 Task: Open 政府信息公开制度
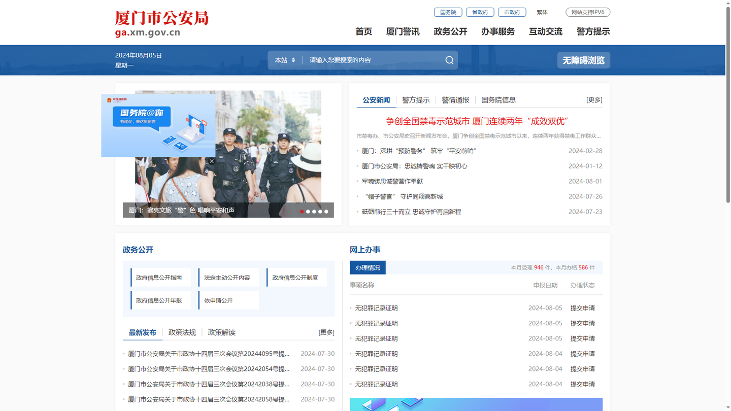[x=297, y=278]
